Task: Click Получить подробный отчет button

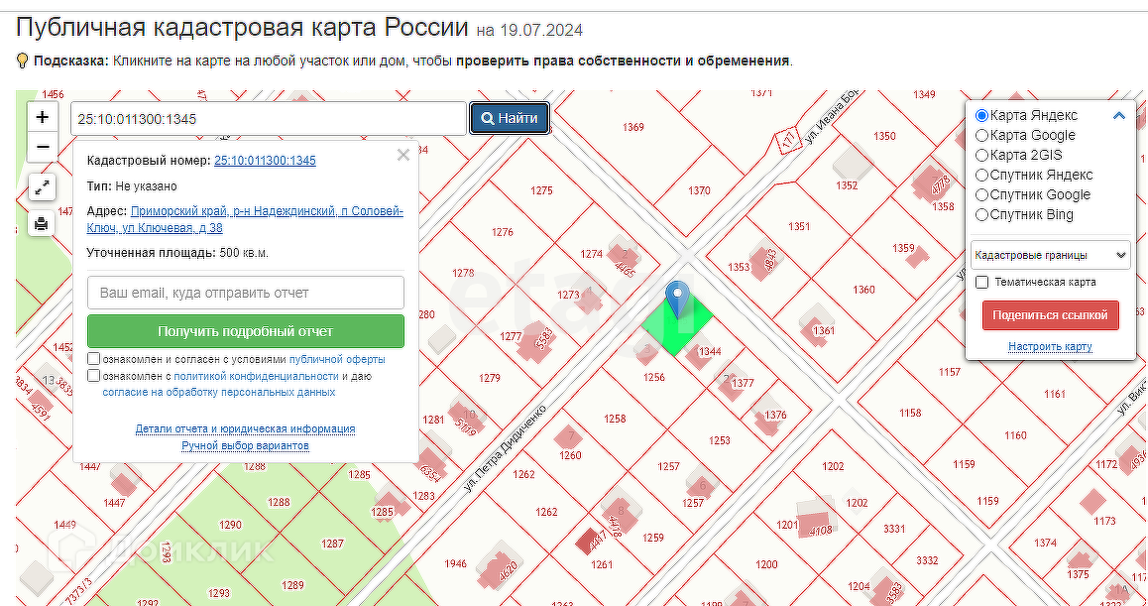Action: (x=245, y=331)
